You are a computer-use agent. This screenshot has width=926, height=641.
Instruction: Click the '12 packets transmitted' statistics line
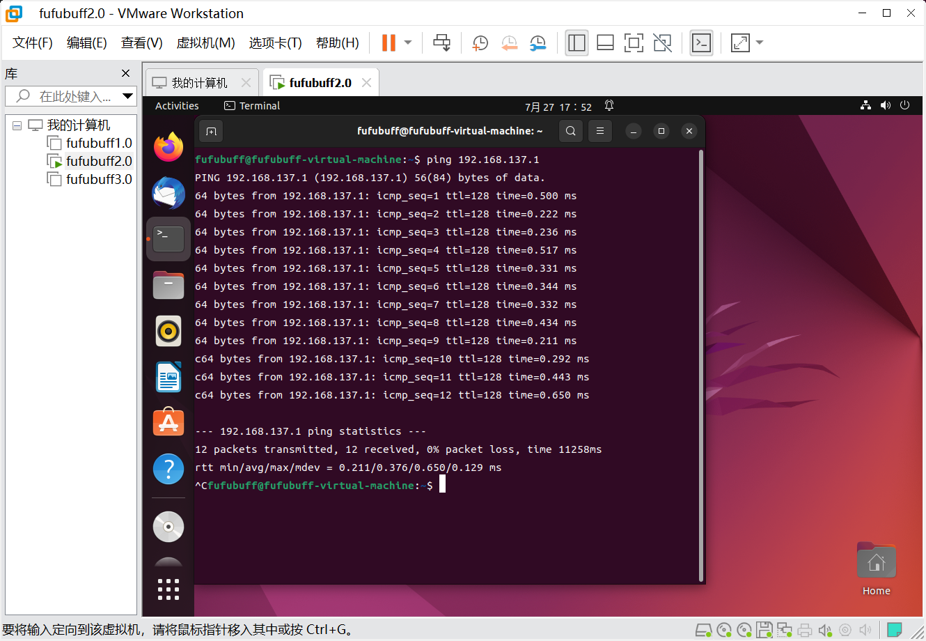pyautogui.click(x=398, y=449)
